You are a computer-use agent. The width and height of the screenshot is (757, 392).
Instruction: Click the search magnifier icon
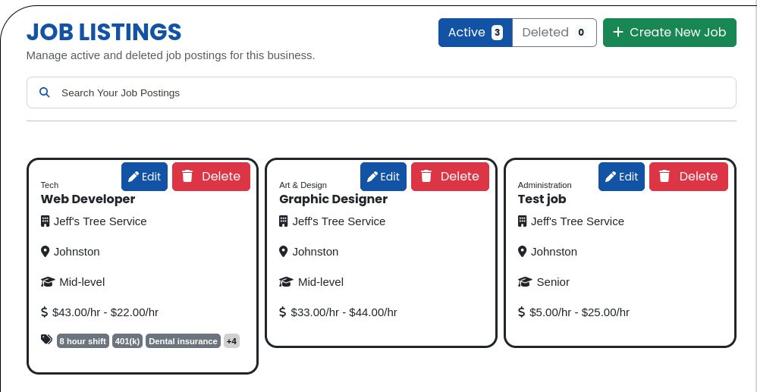[x=45, y=93]
